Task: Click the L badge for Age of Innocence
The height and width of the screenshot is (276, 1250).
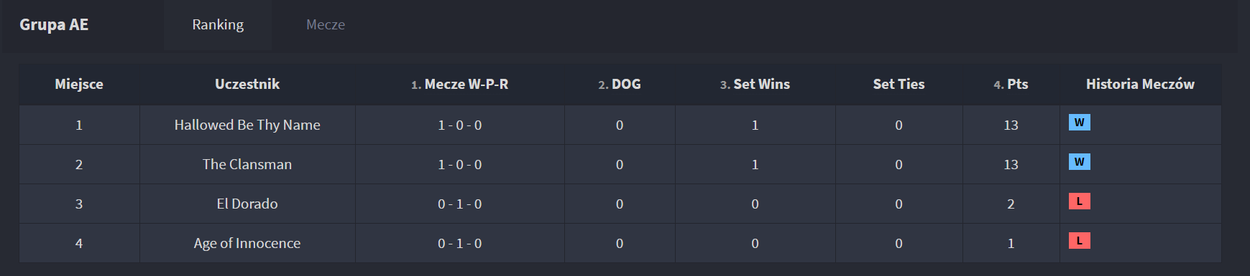Action: coord(1079,241)
